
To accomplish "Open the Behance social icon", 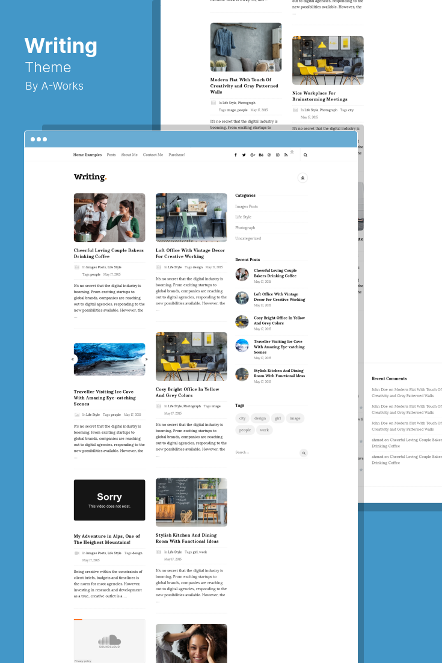I will 261,155.
